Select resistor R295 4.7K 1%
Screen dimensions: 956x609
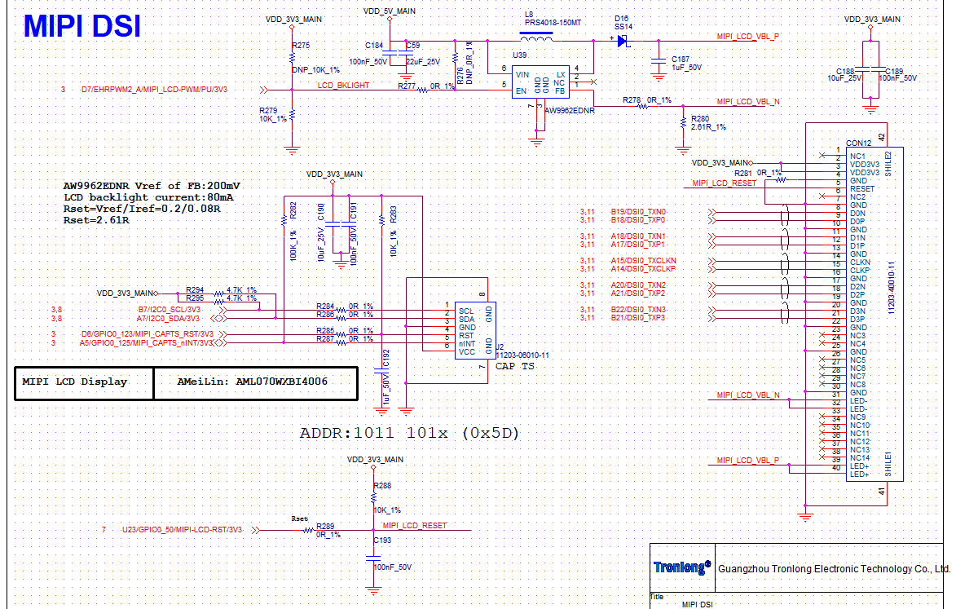pos(219,302)
